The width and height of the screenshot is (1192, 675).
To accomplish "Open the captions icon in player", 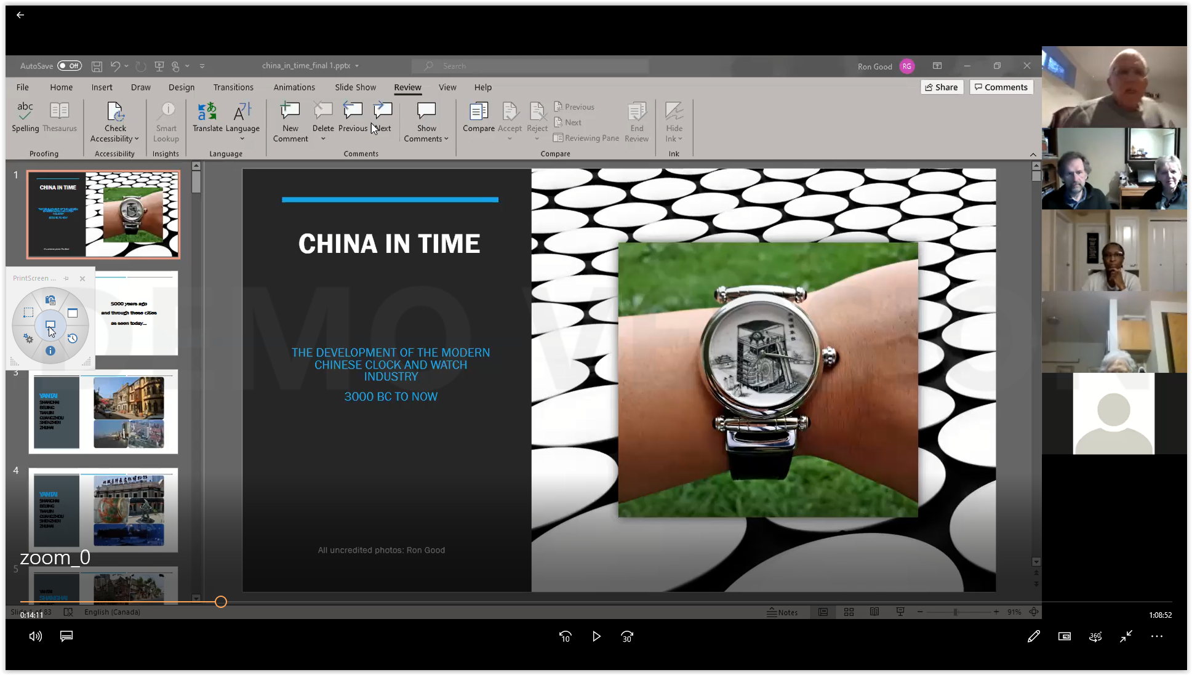I will coord(66,636).
